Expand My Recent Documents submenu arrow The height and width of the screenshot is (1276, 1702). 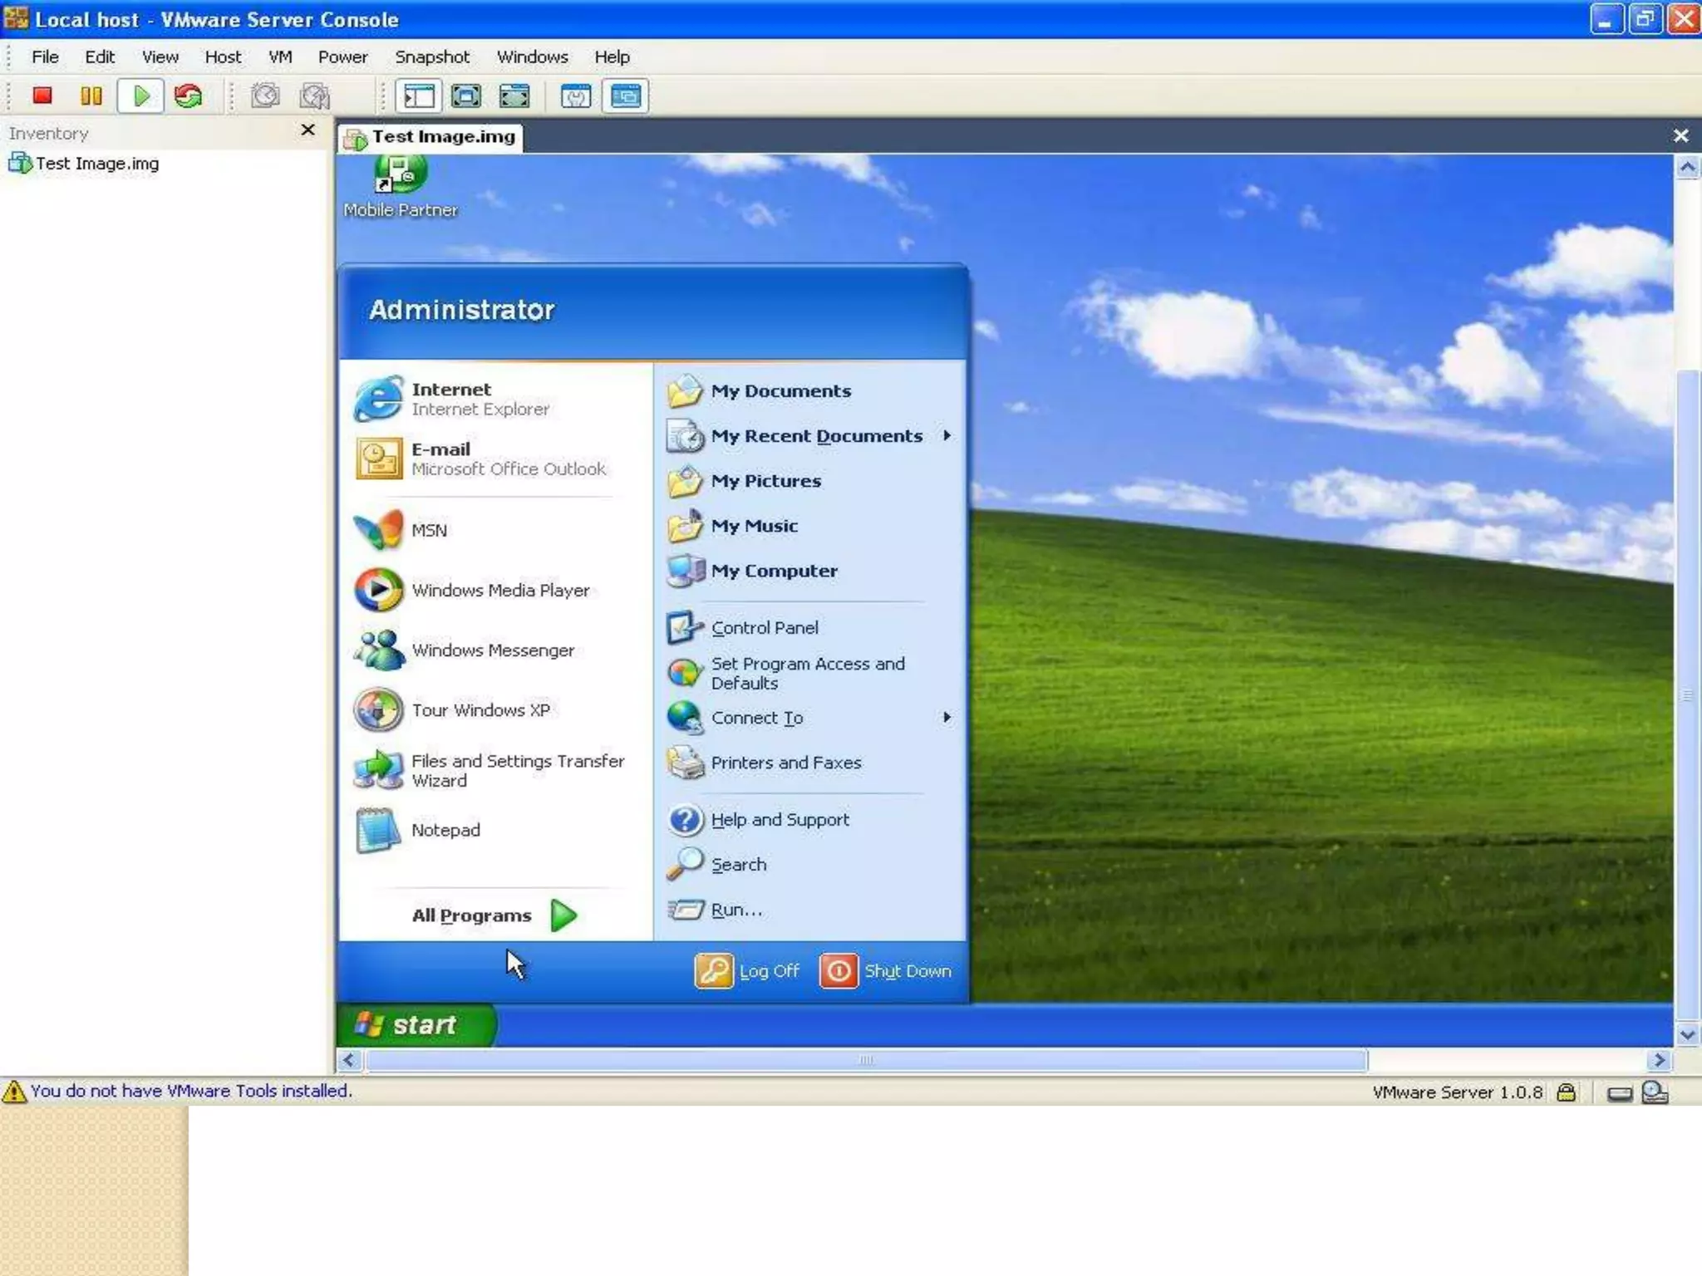tap(947, 435)
